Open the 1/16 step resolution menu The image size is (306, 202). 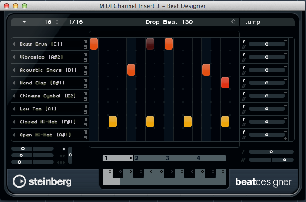(x=76, y=22)
